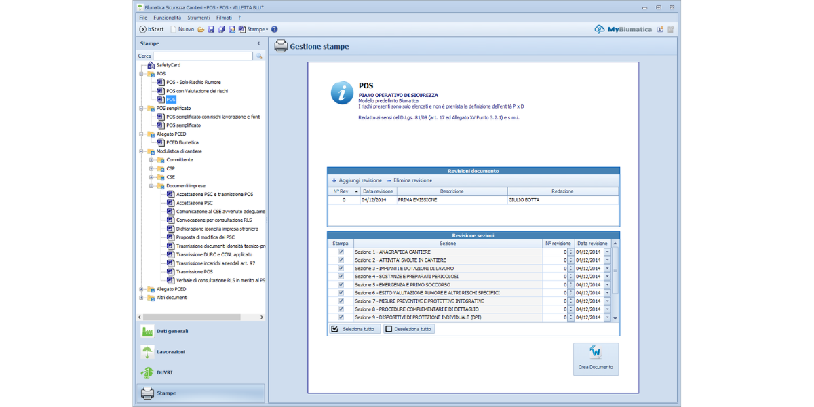
Task: Open the blue help question mark icon
Action: coord(274,29)
